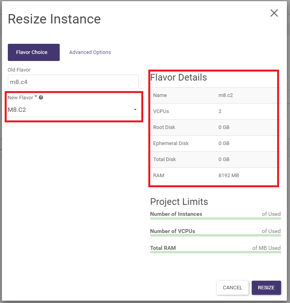
Task: Select the Ephemeral Disk row
Action: (x=214, y=143)
